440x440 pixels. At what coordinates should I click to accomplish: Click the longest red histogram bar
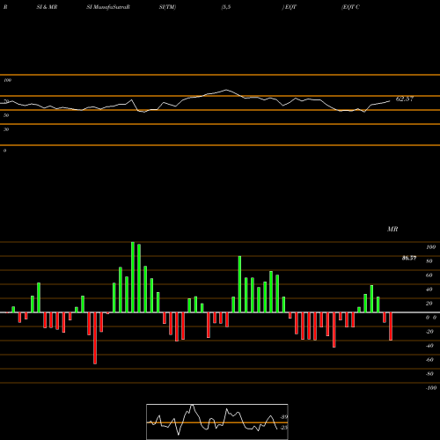click(x=95, y=338)
